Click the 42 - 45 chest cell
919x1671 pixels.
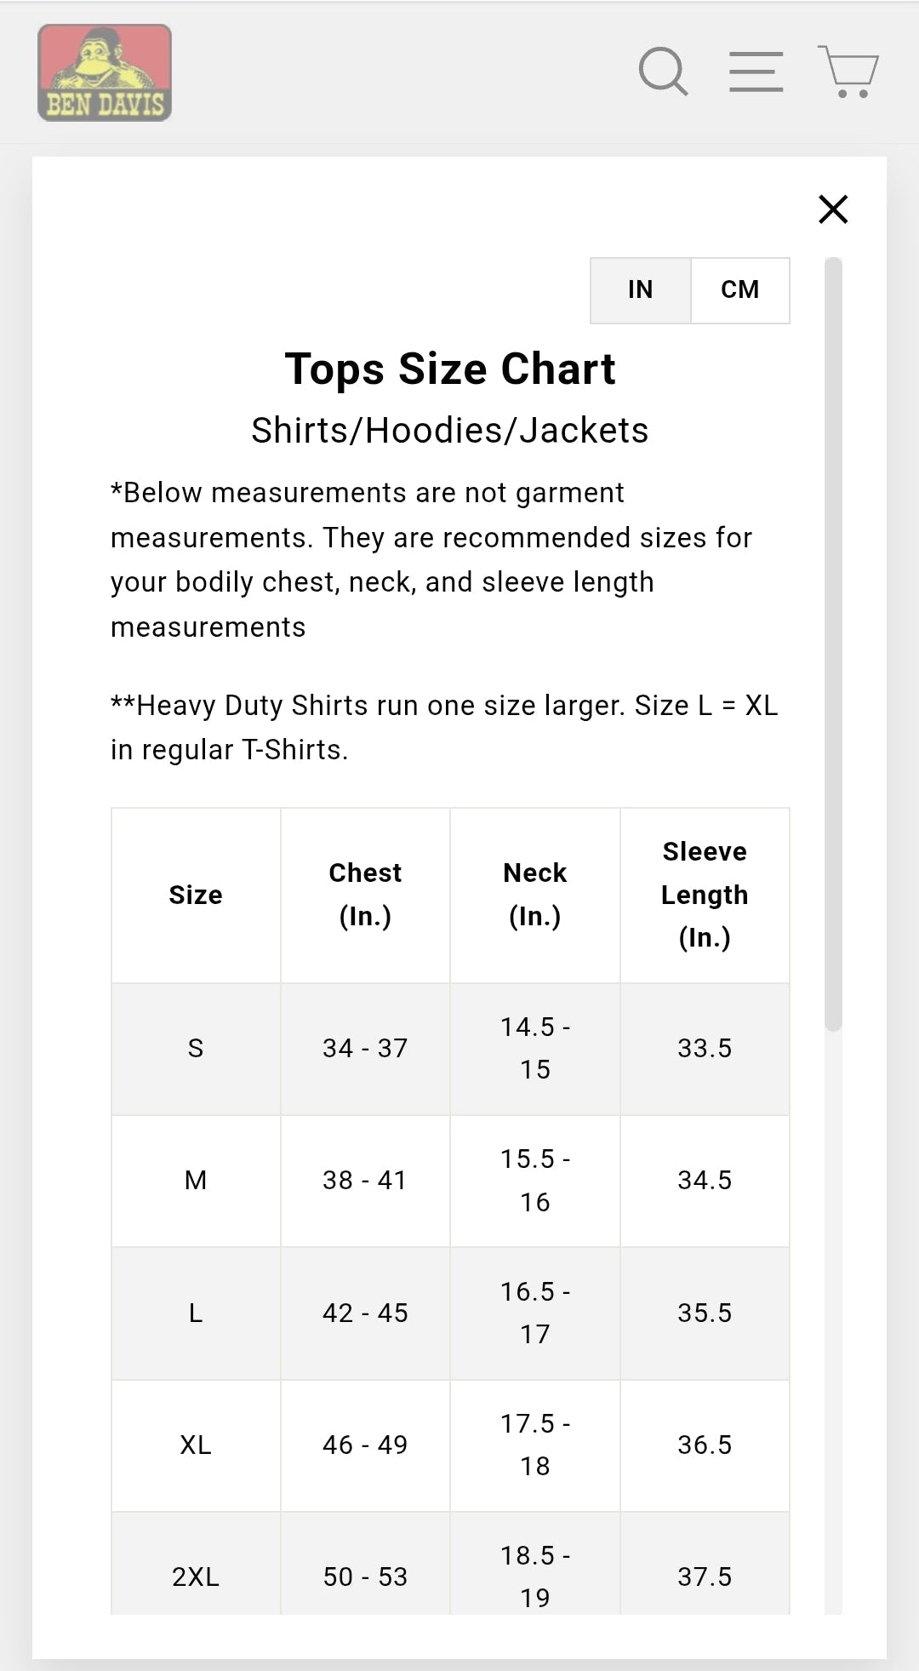tap(365, 1313)
